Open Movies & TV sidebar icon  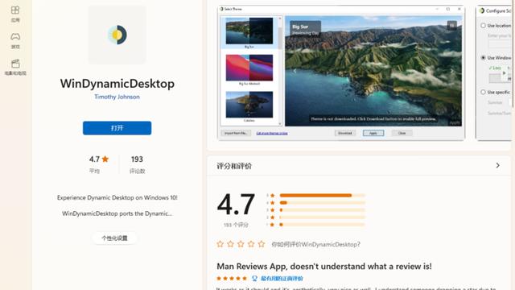15,67
